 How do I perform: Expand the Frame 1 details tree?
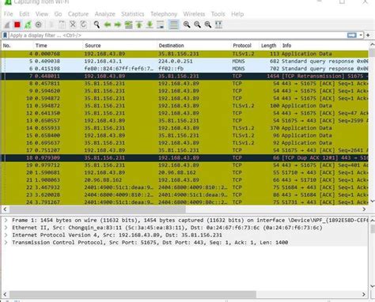[6, 220]
